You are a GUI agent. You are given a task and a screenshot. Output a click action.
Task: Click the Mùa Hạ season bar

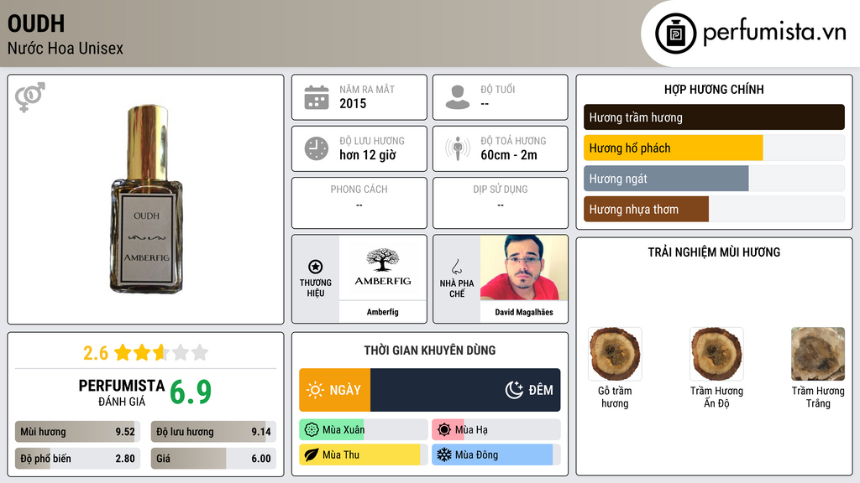496,430
